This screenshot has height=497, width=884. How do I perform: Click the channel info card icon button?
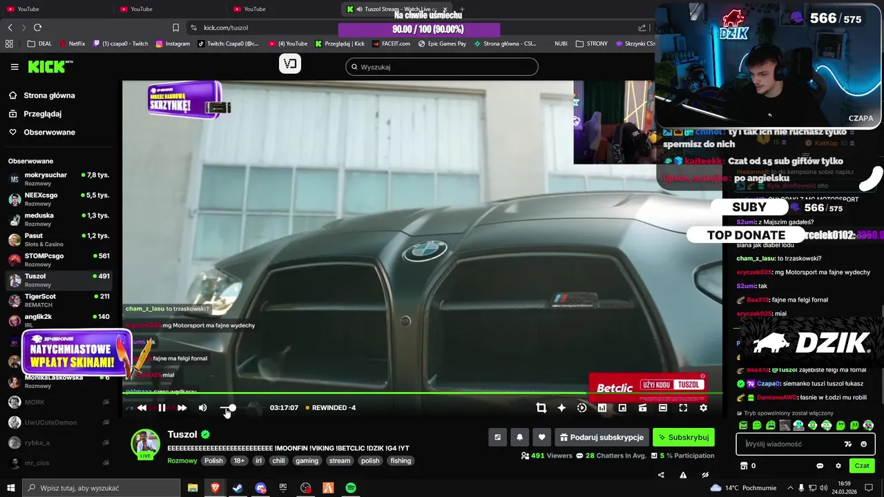pyautogui.click(x=497, y=437)
